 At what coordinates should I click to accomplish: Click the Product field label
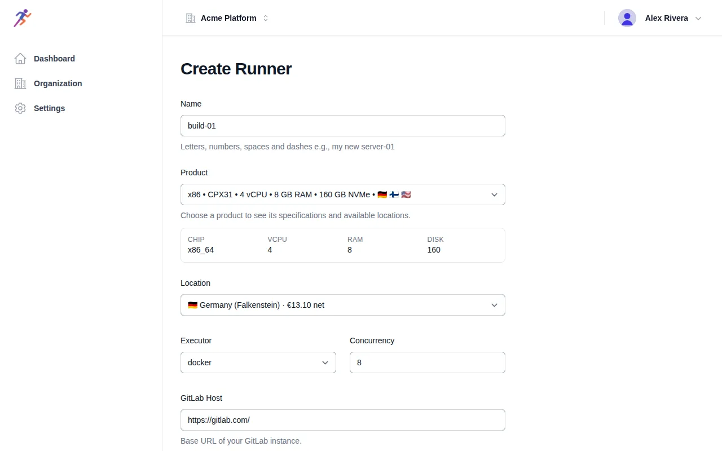click(194, 173)
